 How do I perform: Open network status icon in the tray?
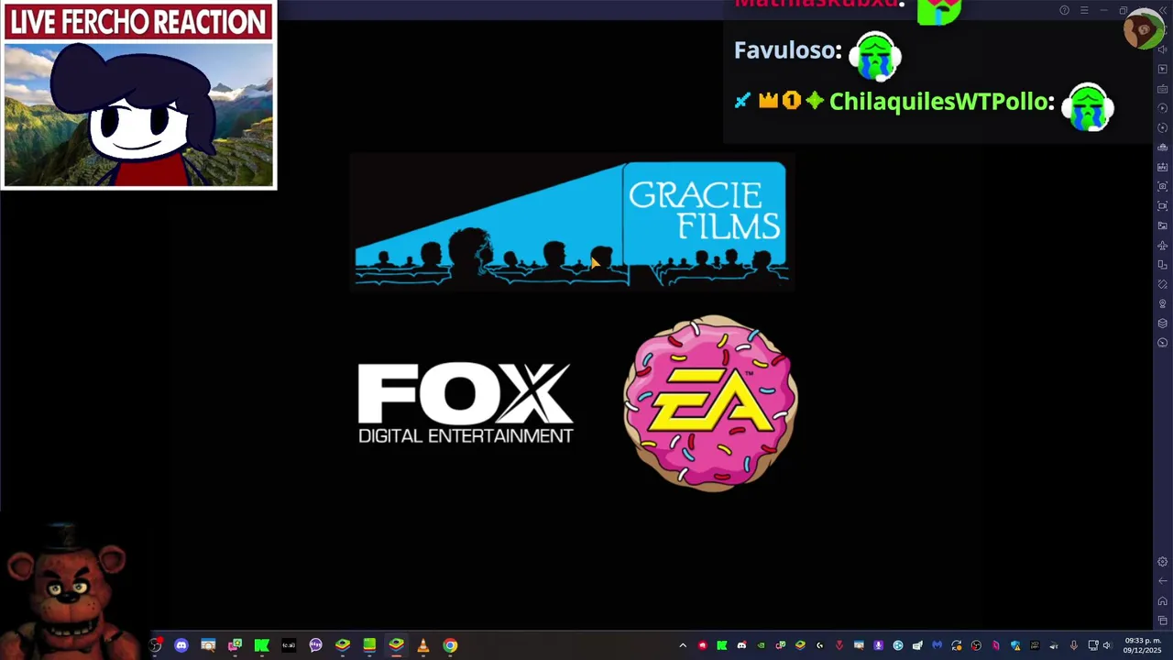[1093, 645]
